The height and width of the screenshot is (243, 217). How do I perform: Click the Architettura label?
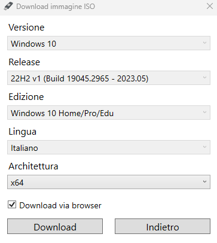pos(33,166)
